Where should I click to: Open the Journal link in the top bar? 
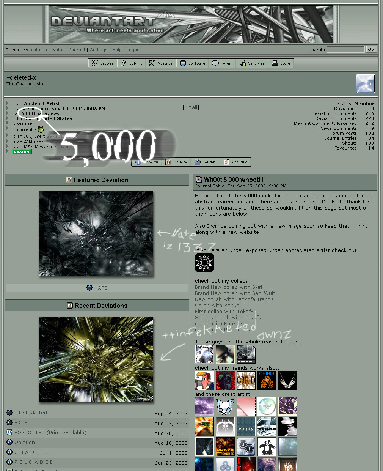[x=77, y=50]
